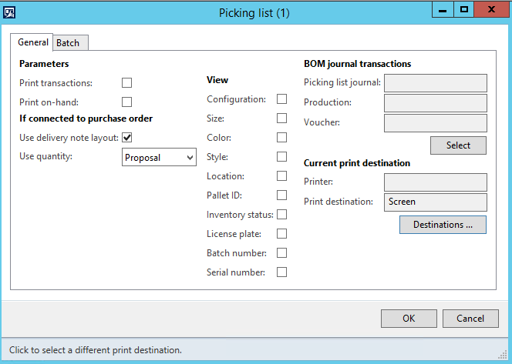Uncheck Use delivery note layout
This screenshot has width=512, height=364.
127,138
